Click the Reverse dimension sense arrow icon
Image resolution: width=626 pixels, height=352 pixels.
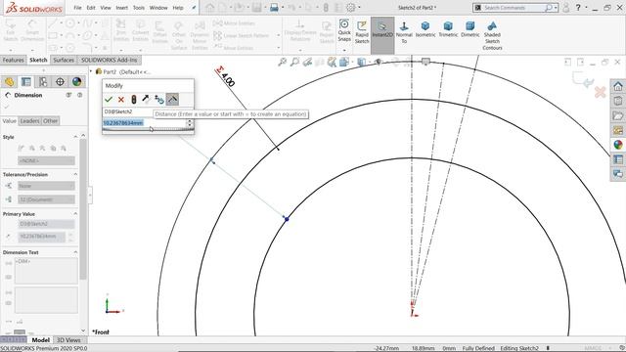click(146, 100)
